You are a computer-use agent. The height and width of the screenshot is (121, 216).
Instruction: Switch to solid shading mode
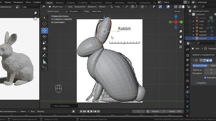(183, 7)
